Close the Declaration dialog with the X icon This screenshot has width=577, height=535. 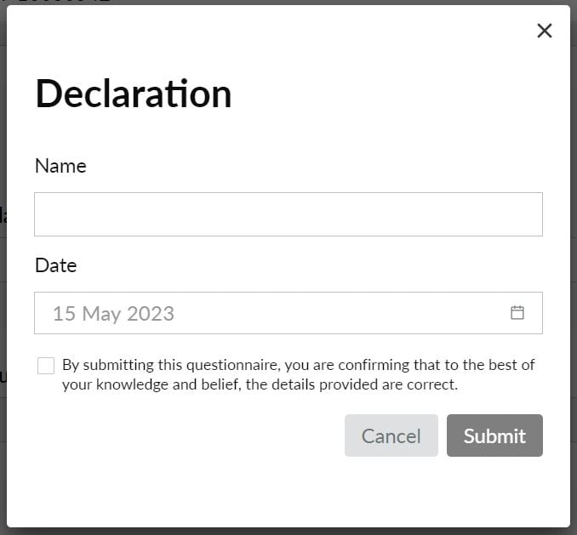tap(545, 31)
